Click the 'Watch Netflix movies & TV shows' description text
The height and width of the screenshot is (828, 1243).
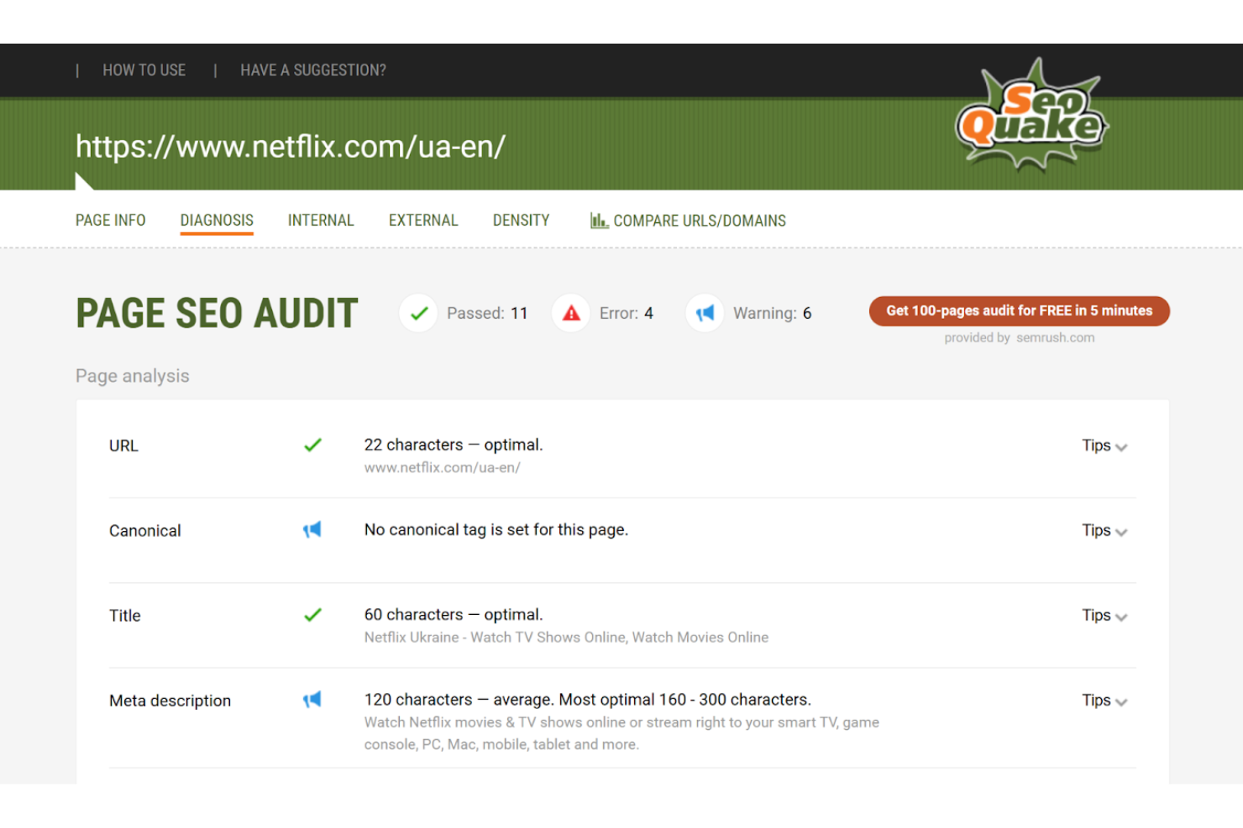(621, 733)
